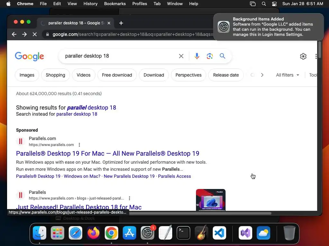Screen dimensions: 329x246
Task: Click the Google logo
Action: point(29,56)
